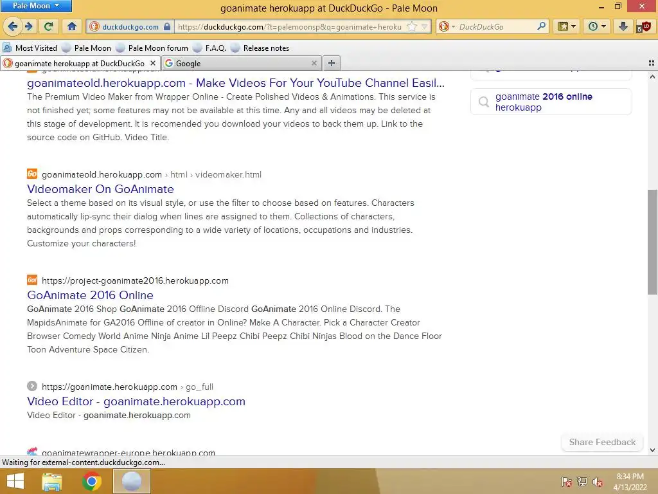The width and height of the screenshot is (658, 494).
Task: Open the bookmarks menu button
Action: (566, 26)
